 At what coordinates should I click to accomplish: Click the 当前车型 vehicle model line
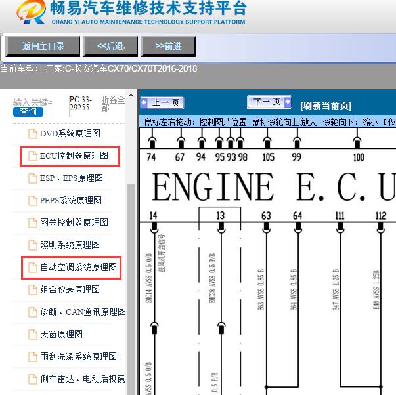tap(99, 68)
